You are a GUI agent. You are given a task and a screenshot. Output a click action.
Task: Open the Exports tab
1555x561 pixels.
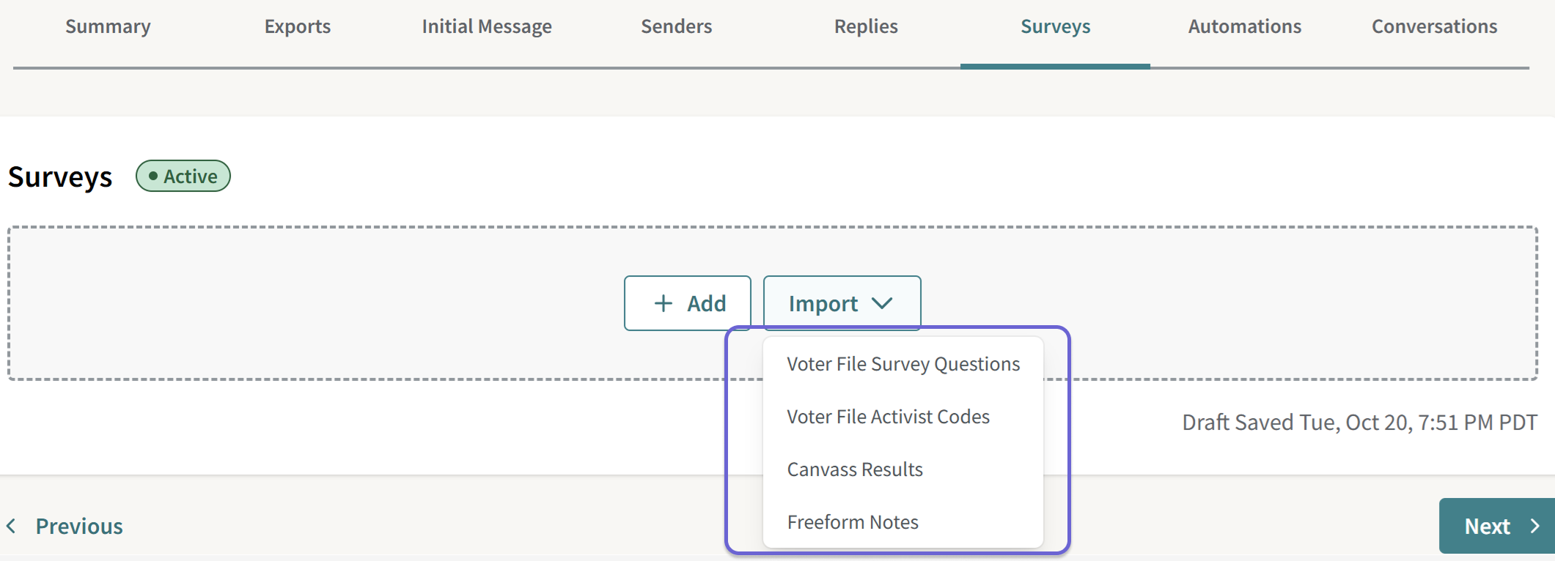pos(298,27)
